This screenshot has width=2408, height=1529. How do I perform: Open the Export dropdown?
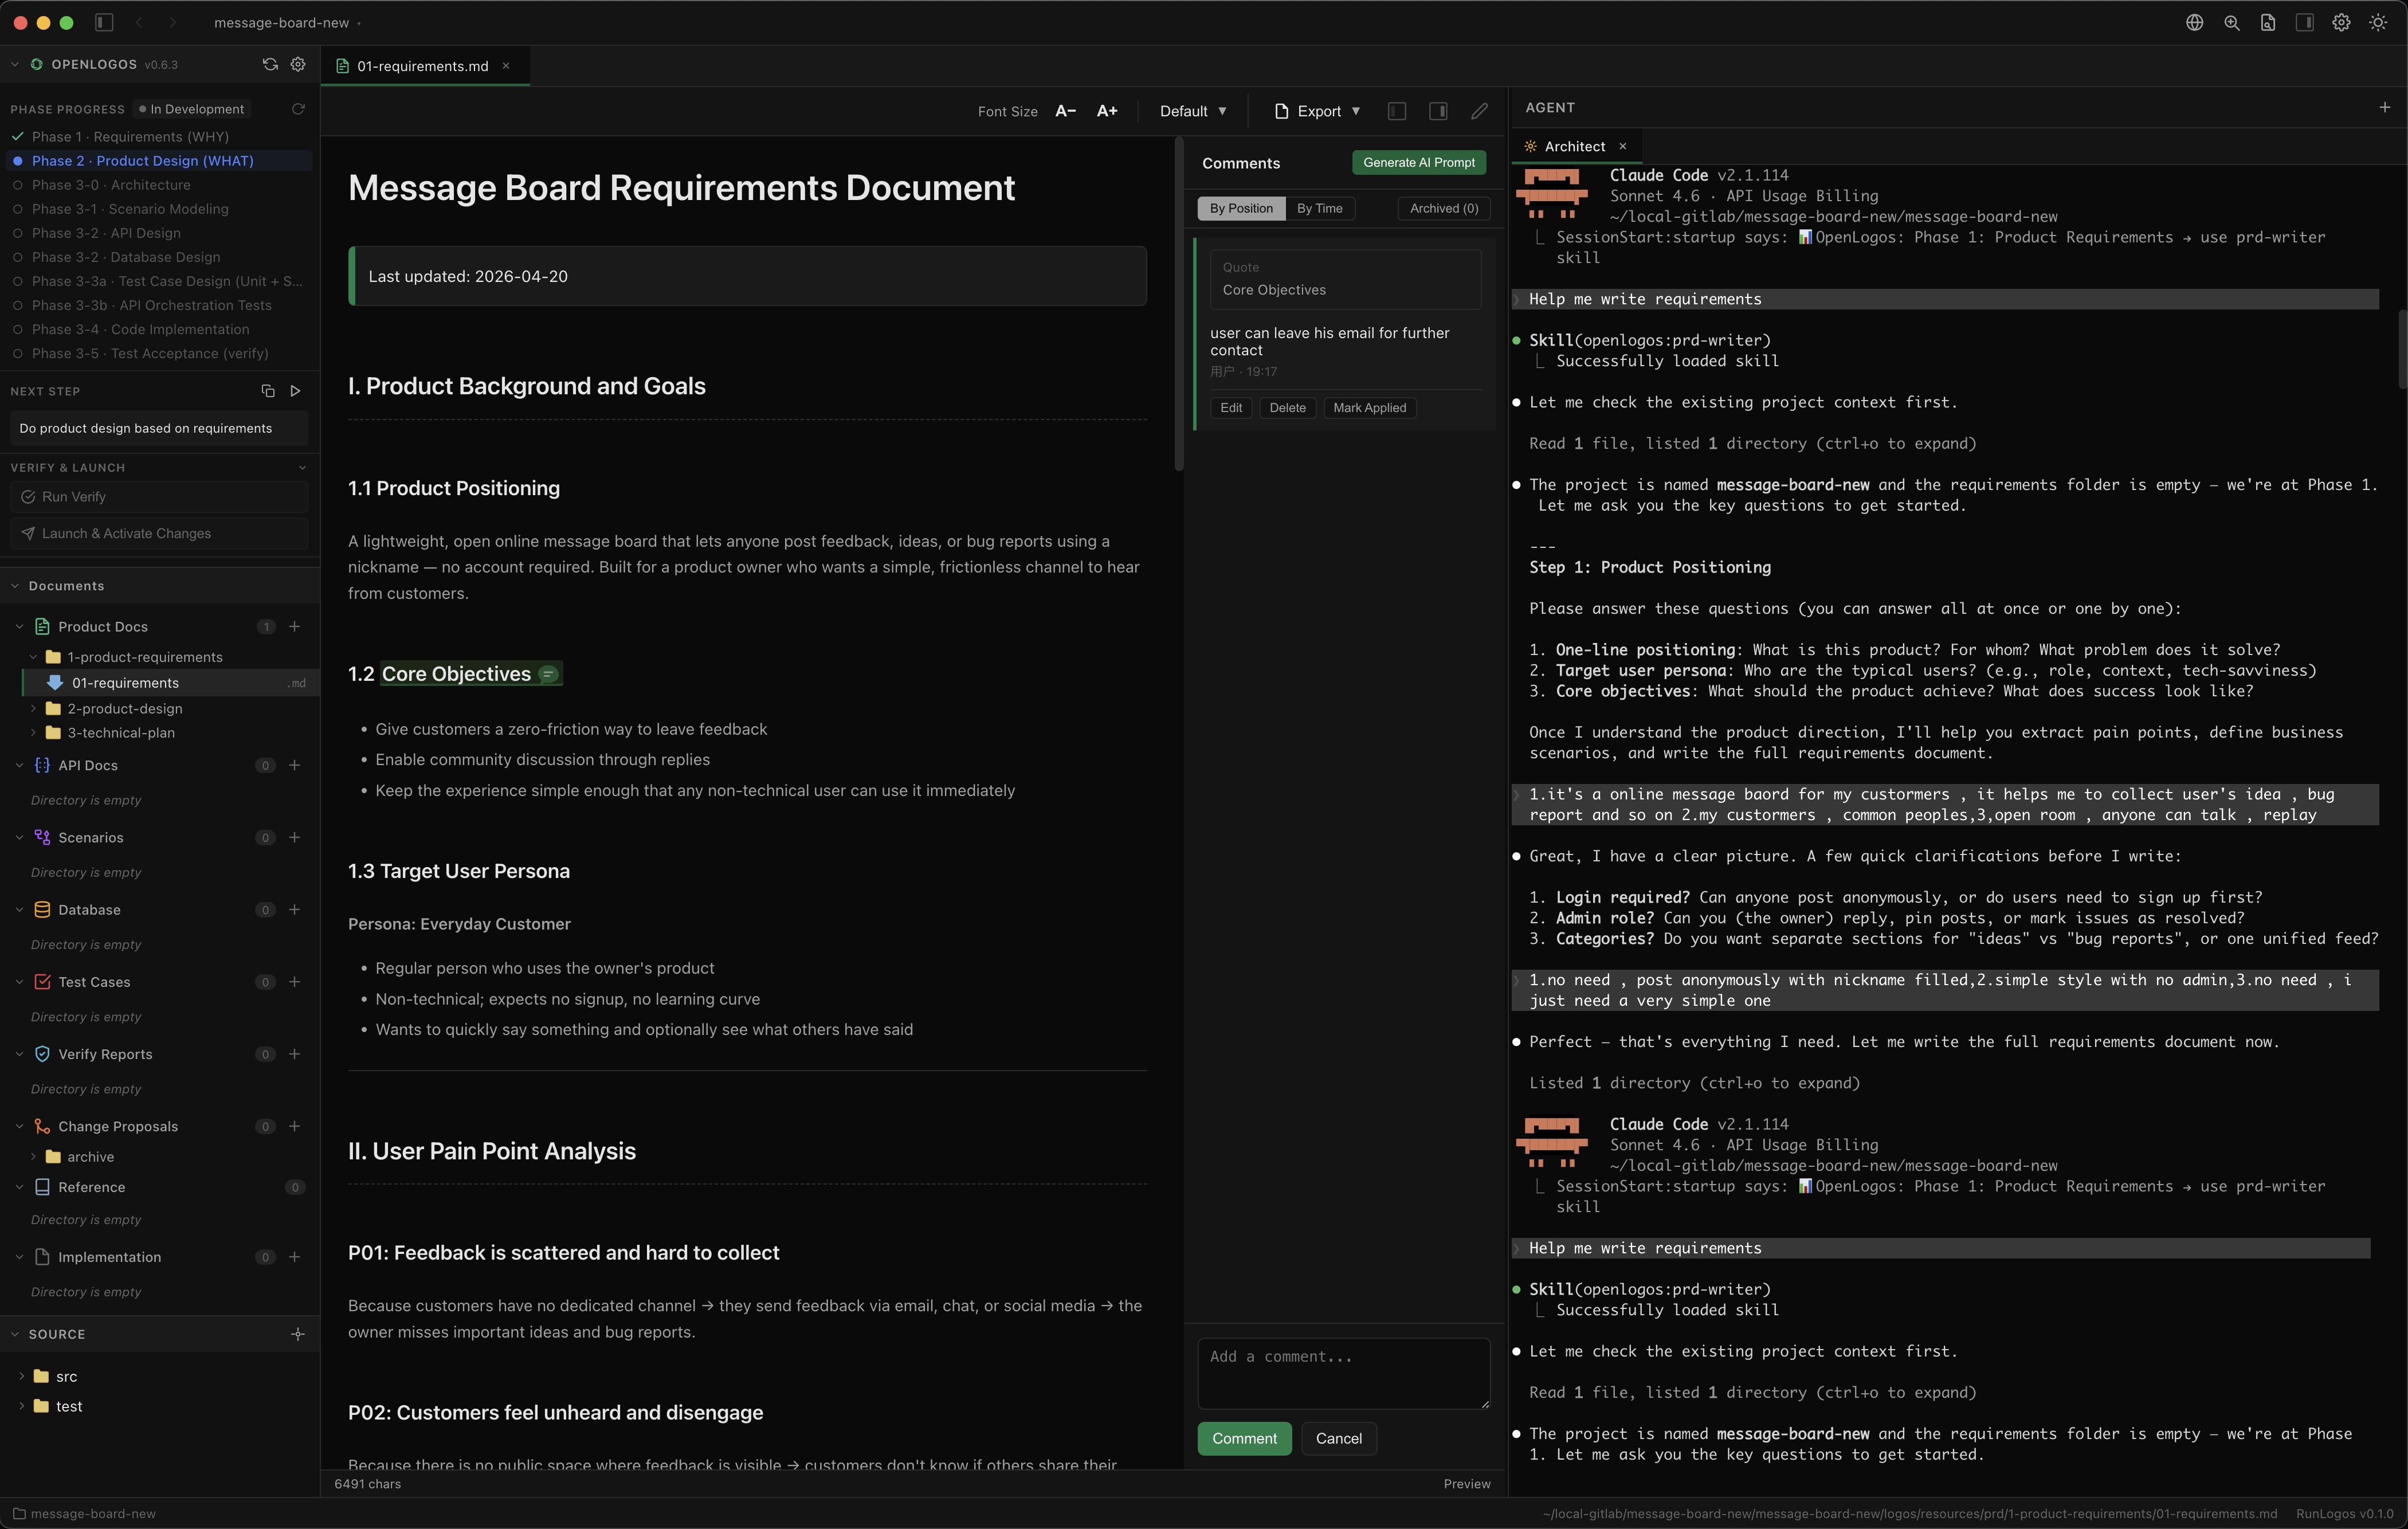(1317, 111)
